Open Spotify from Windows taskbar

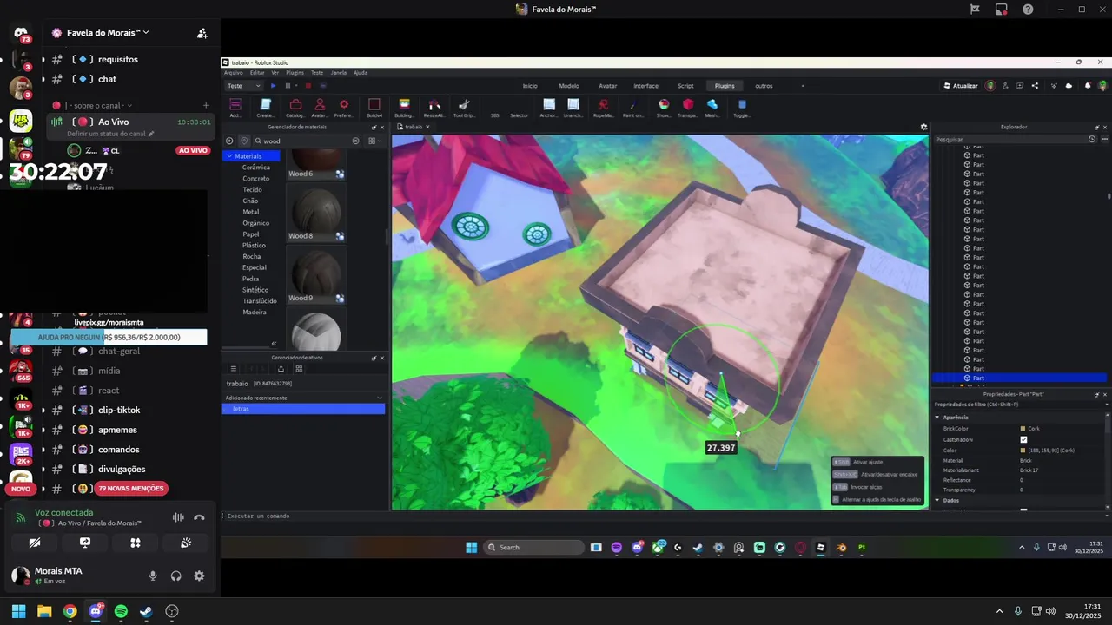[121, 611]
